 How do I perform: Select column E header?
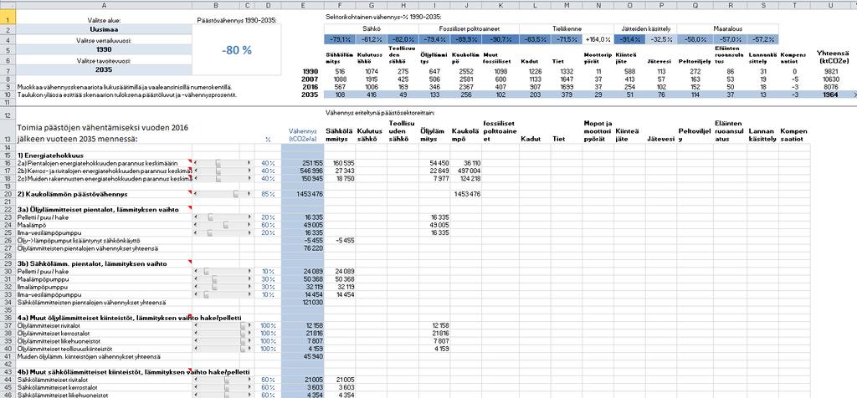(303, 5)
